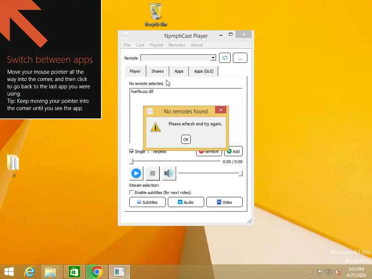Screen dimensions: 372x279
Task: Open Google Chrome from the taskbar
Action: pyautogui.click(x=97, y=272)
